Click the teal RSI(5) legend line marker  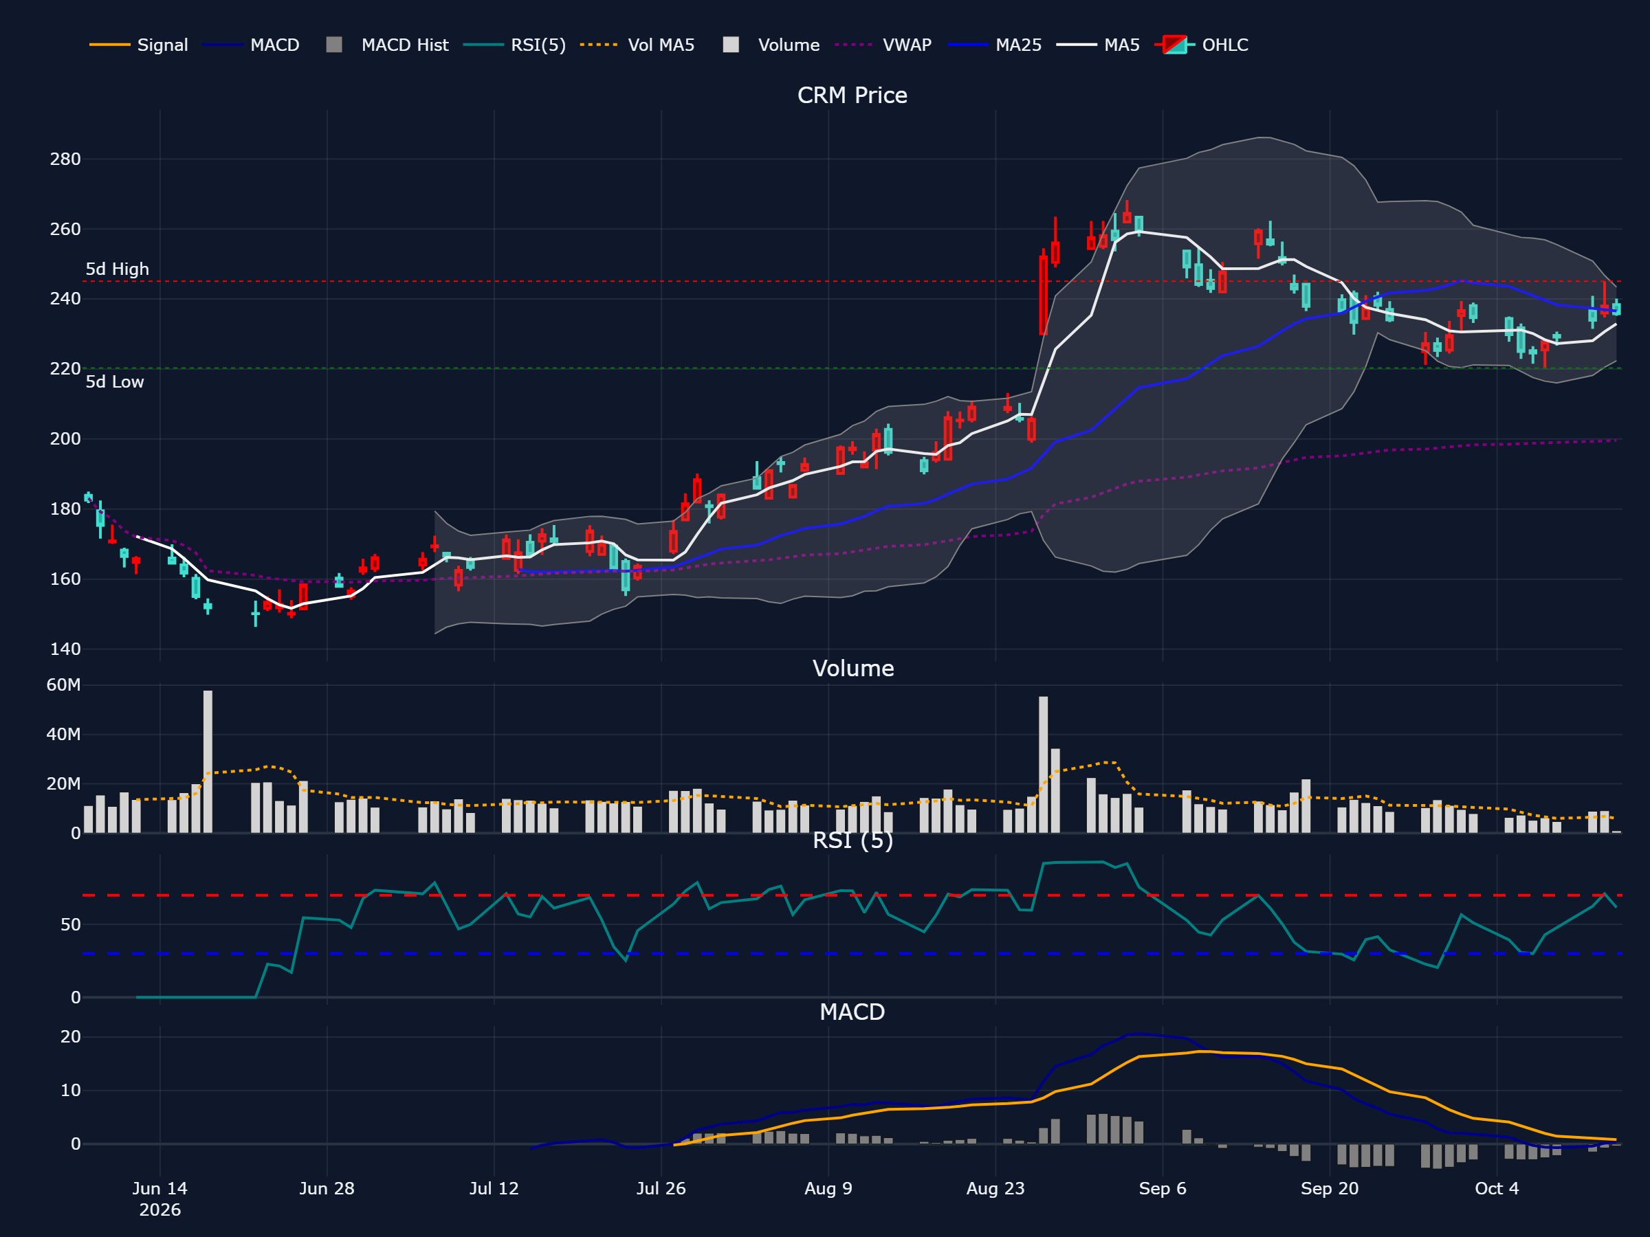pyautogui.click(x=483, y=45)
